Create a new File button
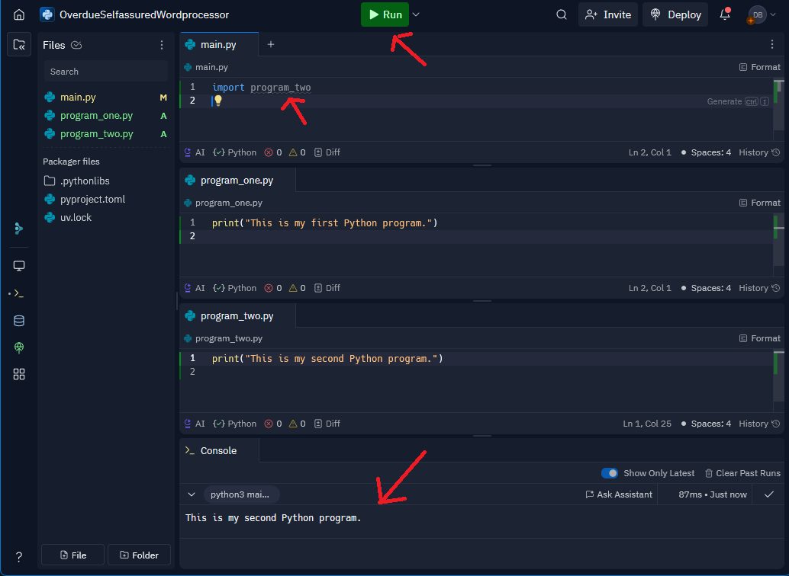 click(73, 555)
